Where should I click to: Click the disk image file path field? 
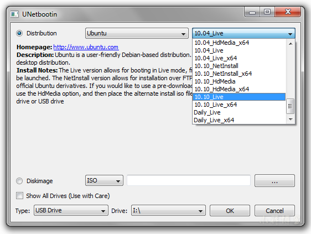click(x=188, y=180)
